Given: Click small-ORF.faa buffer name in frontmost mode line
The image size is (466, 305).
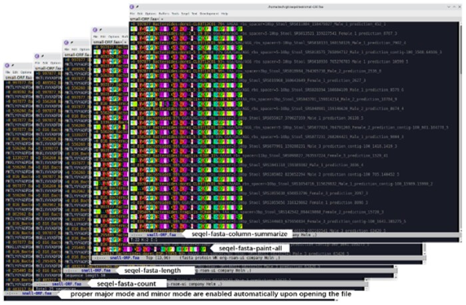Looking at the screenshot, I should (162, 235).
